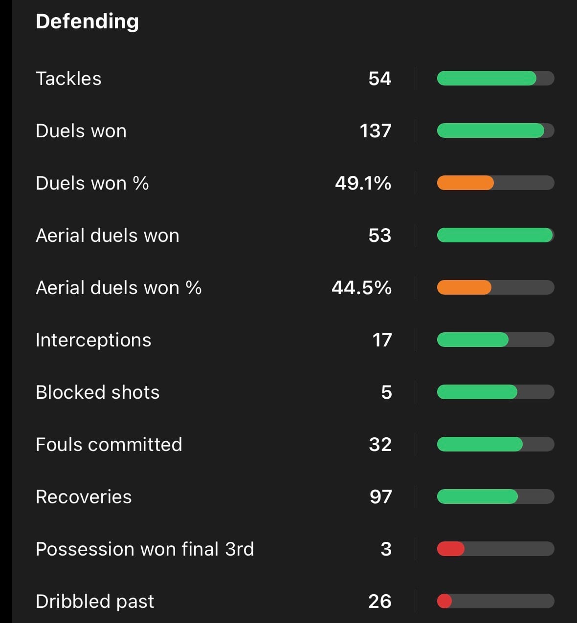This screenshot has height=623, width=577.
Task: Tap the Aerial duels won label
Action: click(x=108, y=236)
